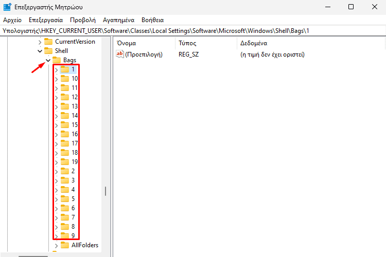Minimize the Registry Editor window
The image size is (386, 257).
pyautogui.click(x=328, y=7)
